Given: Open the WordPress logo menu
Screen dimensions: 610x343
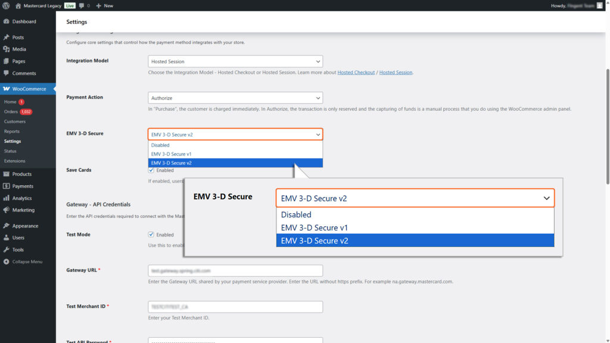Looking at the screenshot, I should pos(6,5).
